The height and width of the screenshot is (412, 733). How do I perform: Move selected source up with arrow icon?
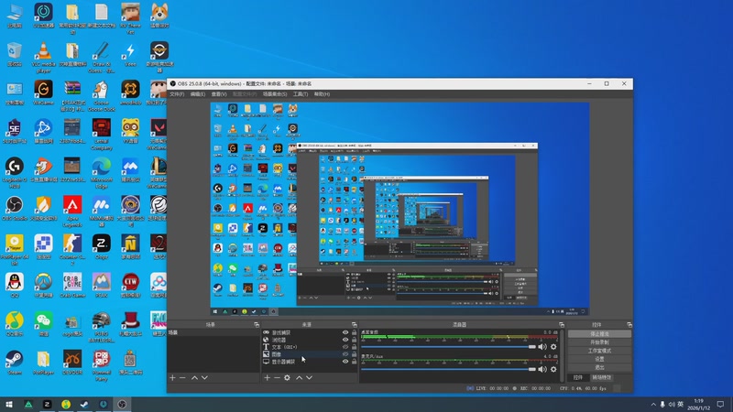(x=299, y=377)
